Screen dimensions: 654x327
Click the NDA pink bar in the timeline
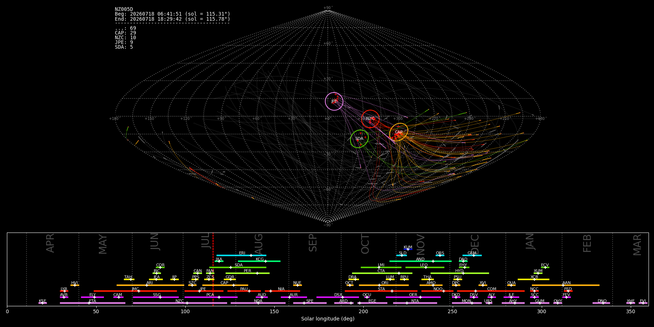tap(258, 303)
